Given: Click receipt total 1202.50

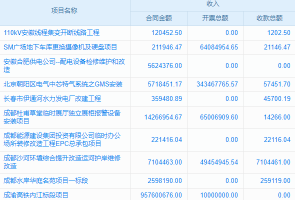Looking at the screenshot, I should (279, 32).
